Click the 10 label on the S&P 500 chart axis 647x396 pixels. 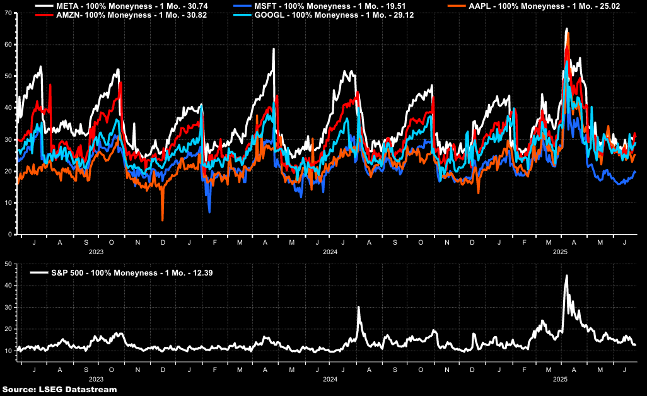[8, 351]
